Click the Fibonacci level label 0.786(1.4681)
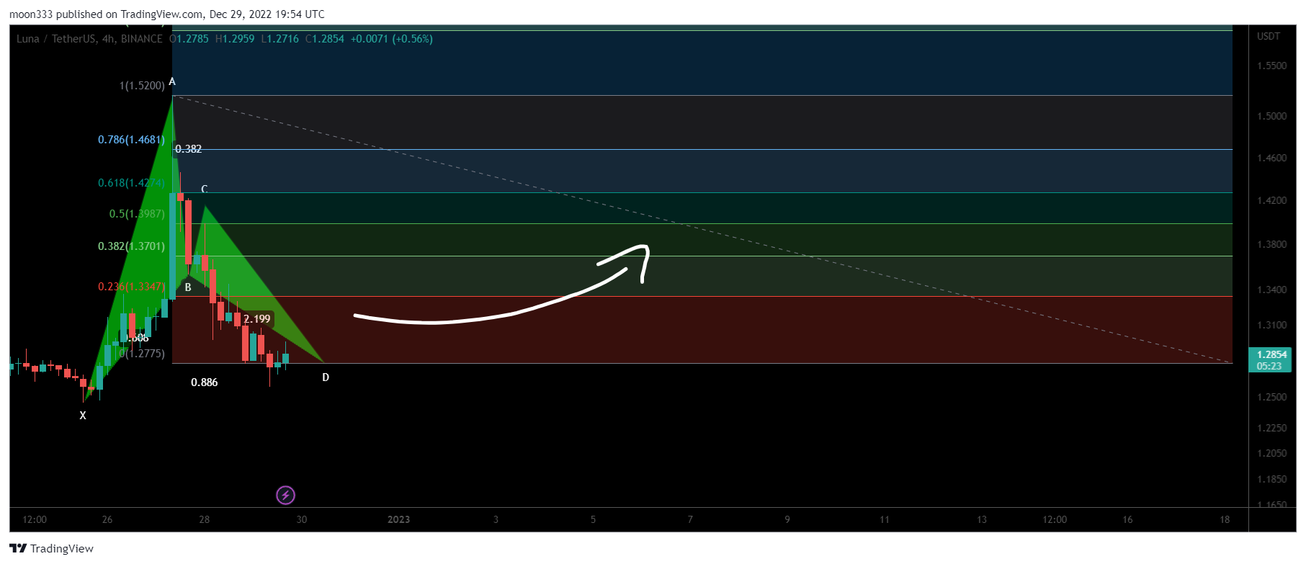1306x564 pixels. (x=131, y=140)
